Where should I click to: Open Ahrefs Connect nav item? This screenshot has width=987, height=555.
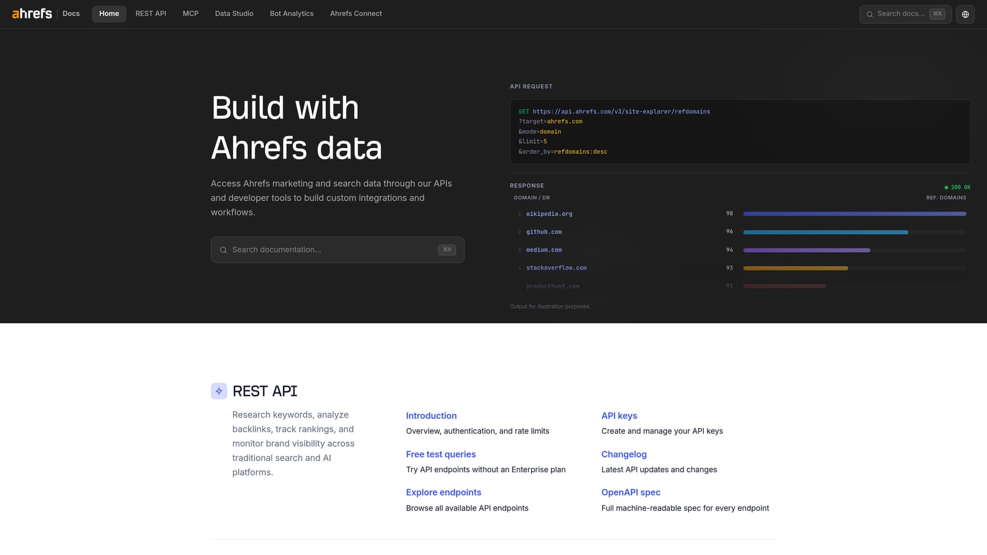click(x=356, y=14)
